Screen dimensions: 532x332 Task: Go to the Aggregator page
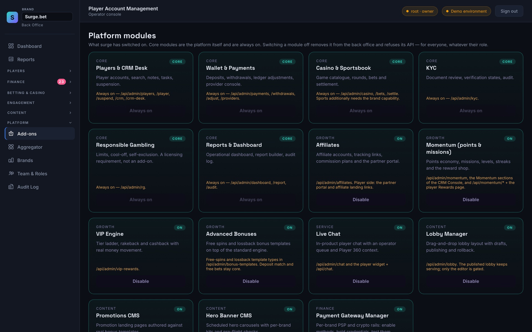tap(40, 147)
